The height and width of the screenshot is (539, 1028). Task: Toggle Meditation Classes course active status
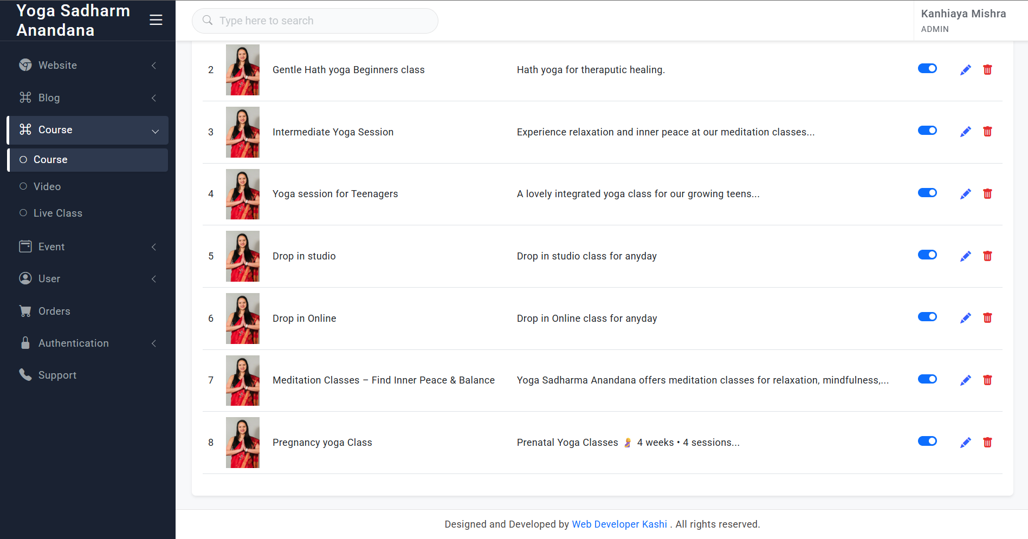927,379
